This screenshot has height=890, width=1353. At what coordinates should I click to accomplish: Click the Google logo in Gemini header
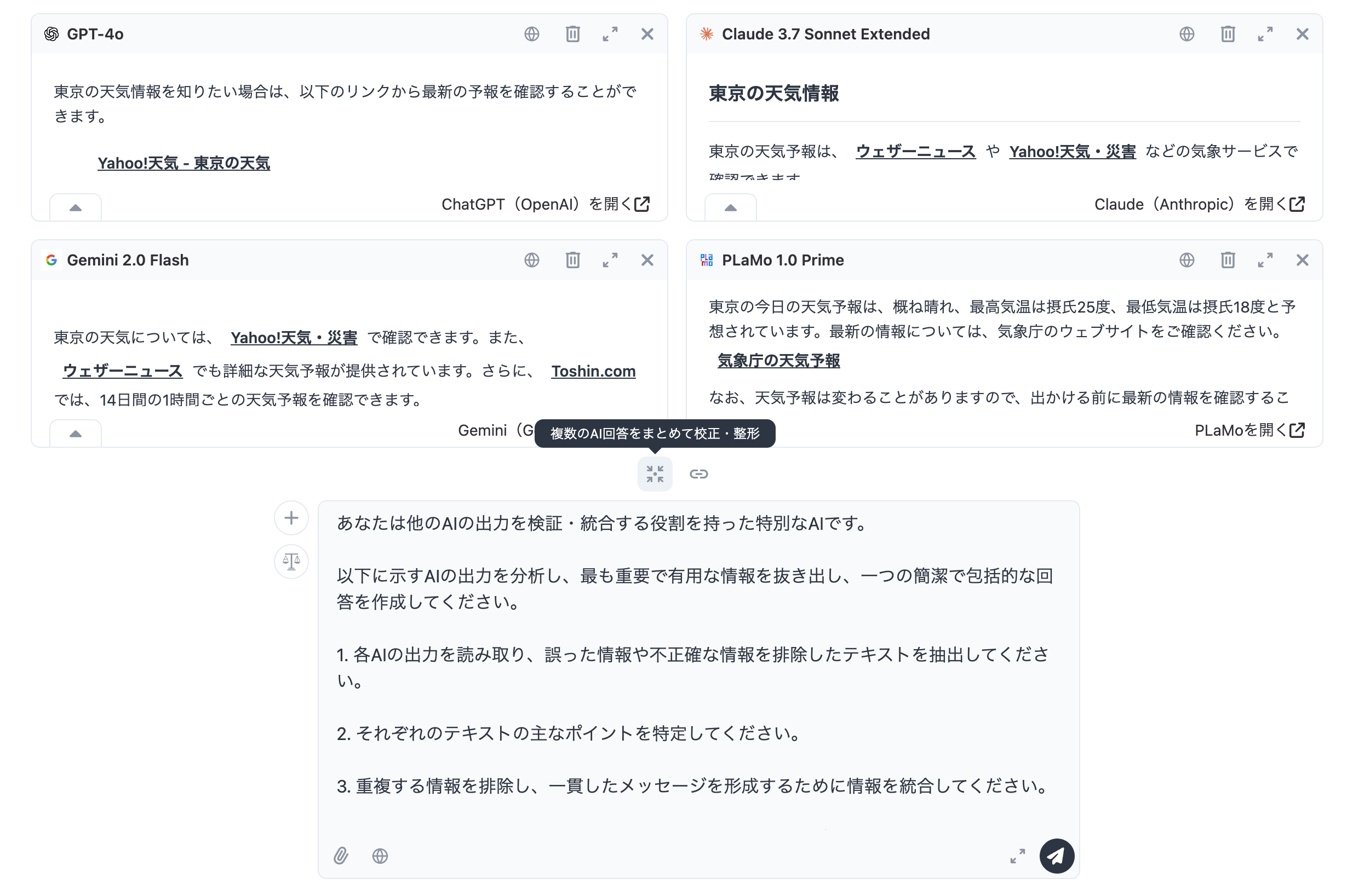[51, 260]
